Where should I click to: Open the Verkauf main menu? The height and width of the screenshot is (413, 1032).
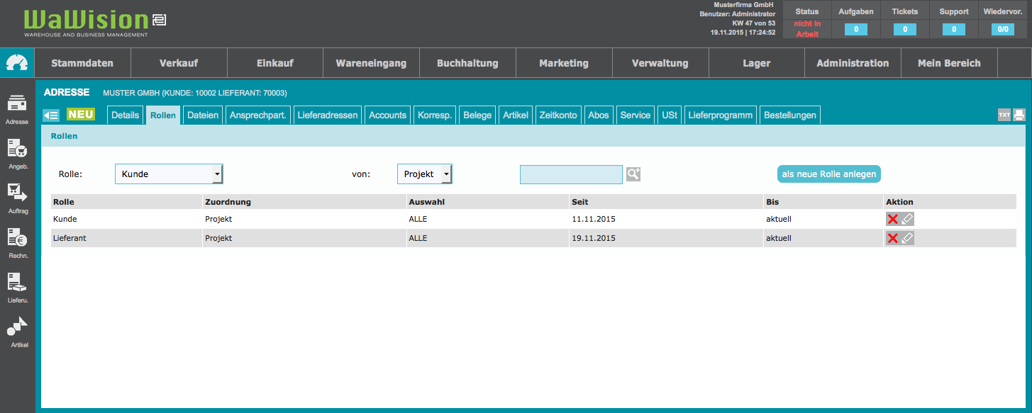click(179, 63)
